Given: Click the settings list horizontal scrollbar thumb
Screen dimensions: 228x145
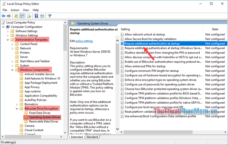Looking at the screenshot, I should 158,132.
